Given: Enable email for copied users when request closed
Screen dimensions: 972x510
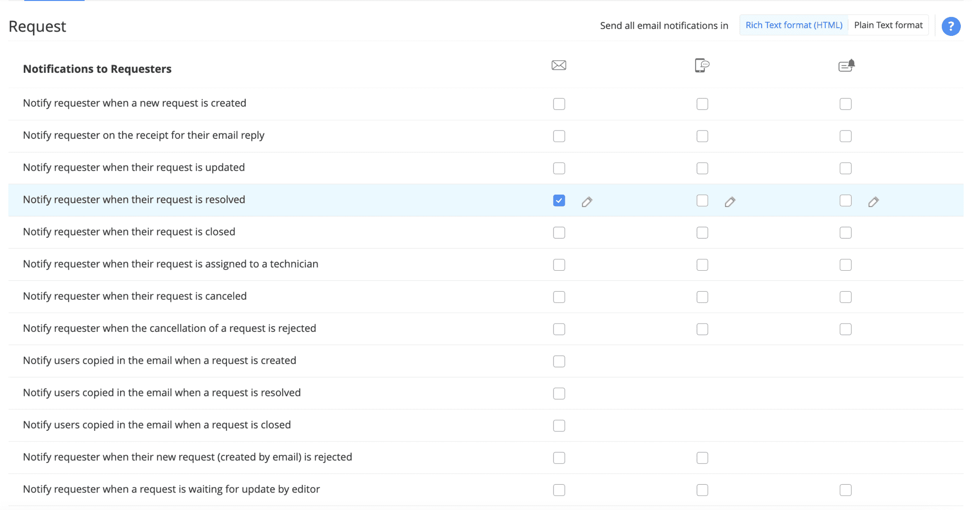Looking at the screenshot, I should (559, 426).
